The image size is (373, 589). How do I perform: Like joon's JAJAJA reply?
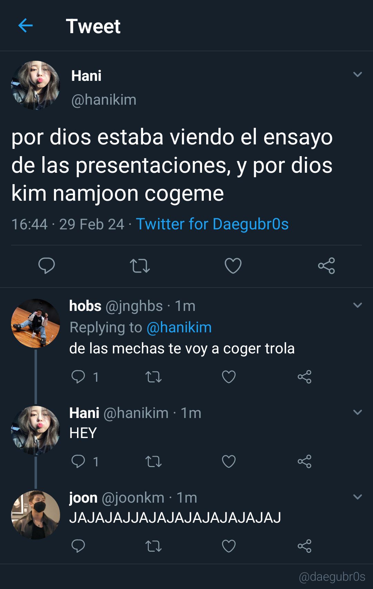(229, 546)
